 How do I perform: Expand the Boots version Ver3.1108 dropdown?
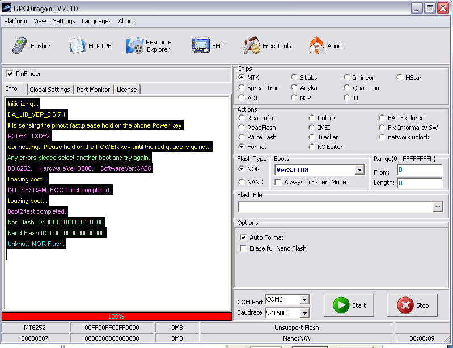(x=359, y=170)
